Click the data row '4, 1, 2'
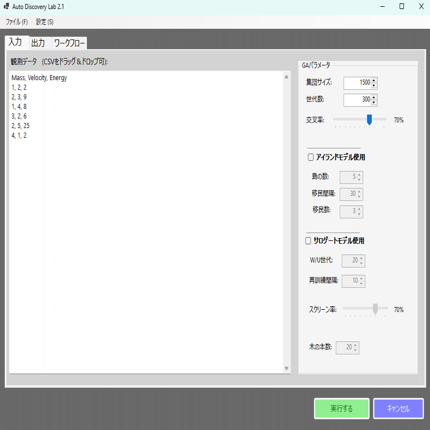This screenshot has height=430, width=430. coord(19,135)
